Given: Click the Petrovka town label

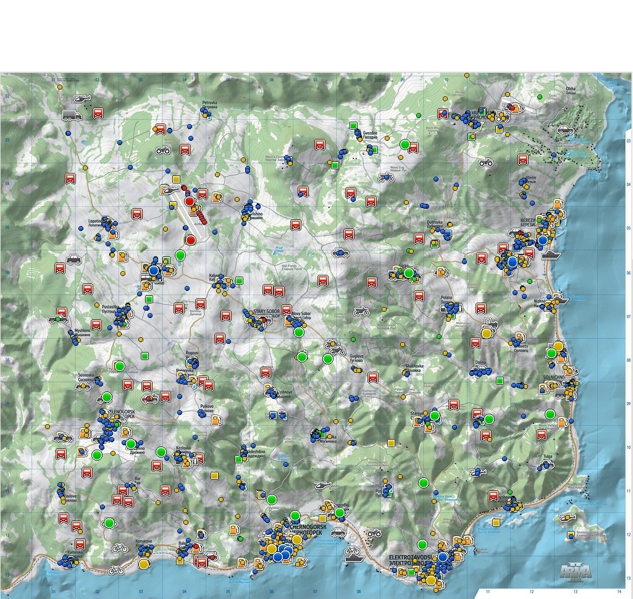Looking at the screenshot, I should click(209, 106).
